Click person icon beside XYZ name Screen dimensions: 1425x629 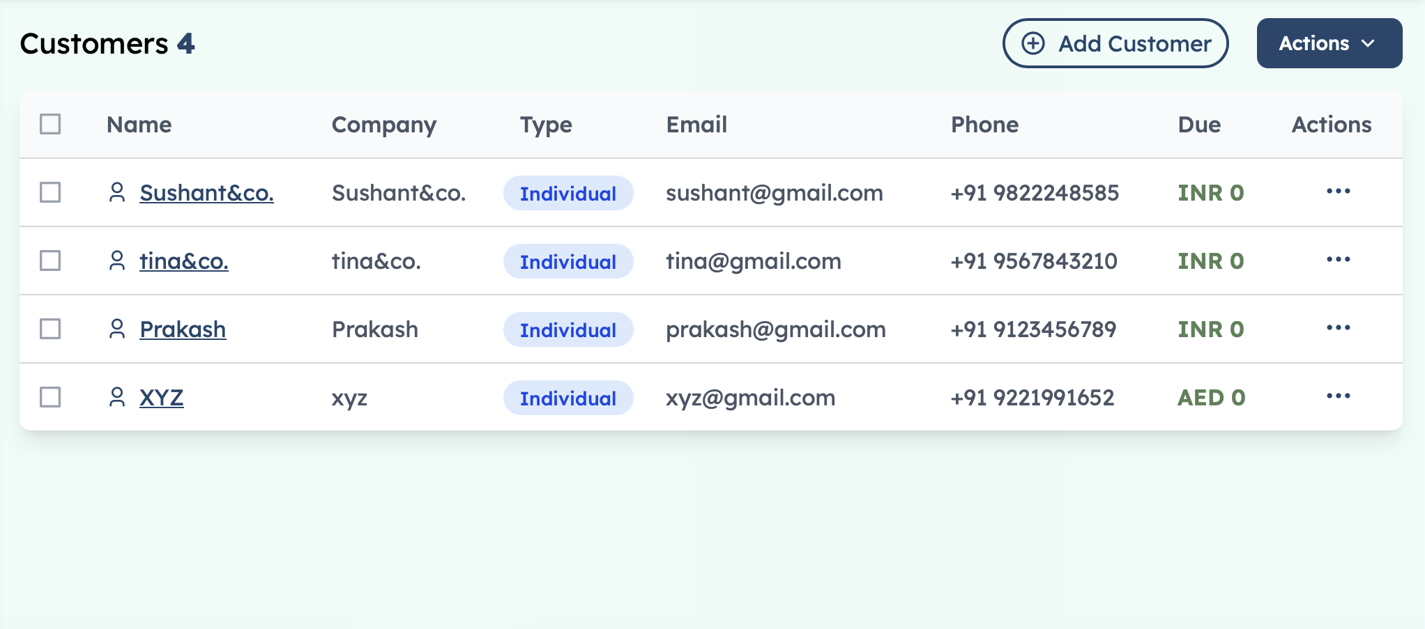pos(117,397)
